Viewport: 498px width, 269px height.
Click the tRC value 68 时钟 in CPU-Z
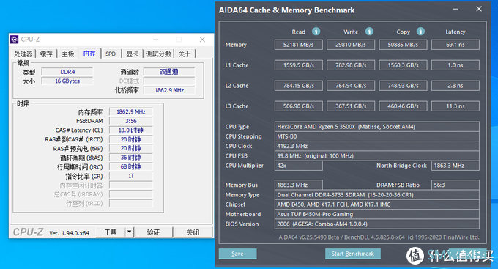click(x=131, y=166)
